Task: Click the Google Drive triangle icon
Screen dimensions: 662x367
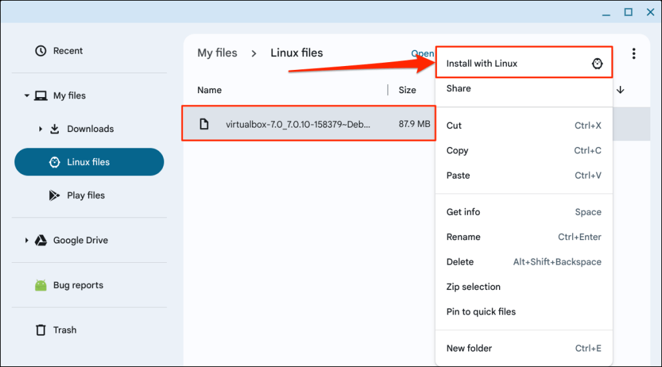Action: (x=41, y=240)
